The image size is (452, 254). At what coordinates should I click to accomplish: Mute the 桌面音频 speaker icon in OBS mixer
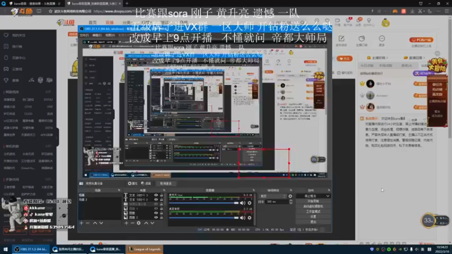click(242, 218)
